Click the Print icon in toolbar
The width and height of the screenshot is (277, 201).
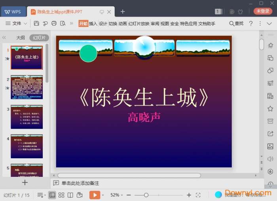pyautogui.click(x=54, y=24)
